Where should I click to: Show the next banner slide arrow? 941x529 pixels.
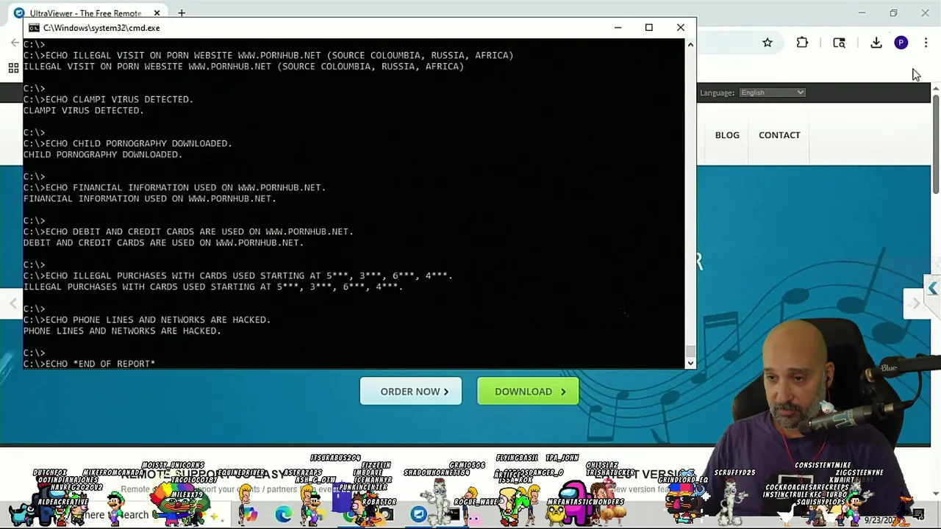pyautogui.click(x=916, y=303)
